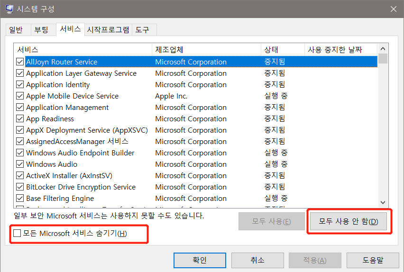Click the 모두 사용 안 함(D) button

click(349, 221)
